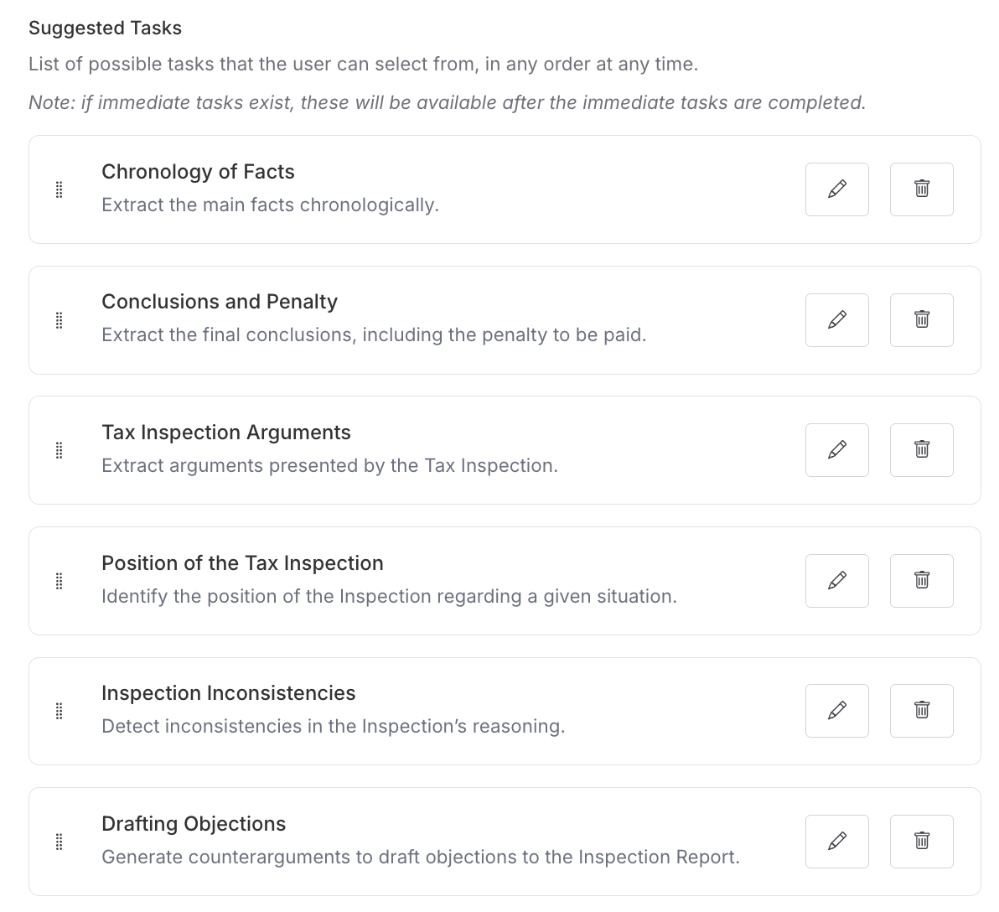Click drag handle of Drafting Objections

[x=59, y=842]
